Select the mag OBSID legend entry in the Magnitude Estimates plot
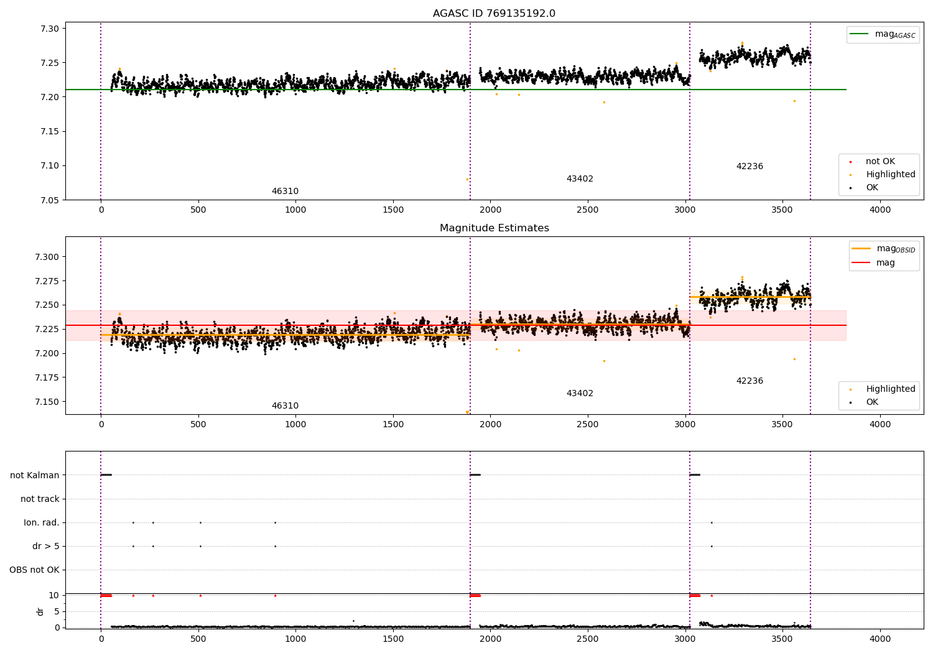Image resolution: width=933 pixels, height=653 pixels. click(x=883, y=249)
